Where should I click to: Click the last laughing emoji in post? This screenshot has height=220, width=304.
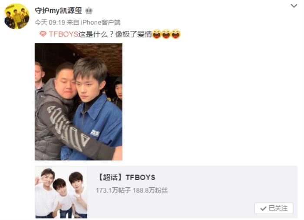(x=176, y=34)
